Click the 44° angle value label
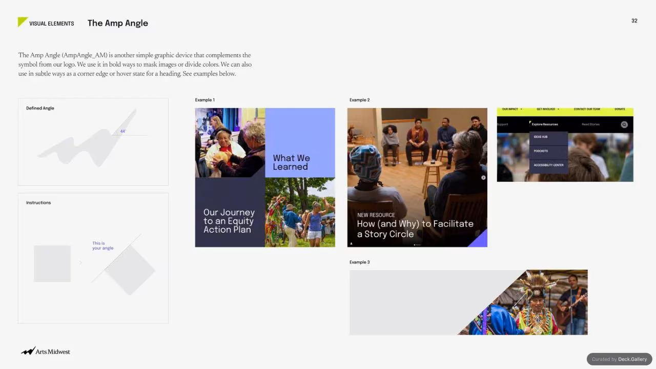Screen dimensions: 656x369 [123, 132]
